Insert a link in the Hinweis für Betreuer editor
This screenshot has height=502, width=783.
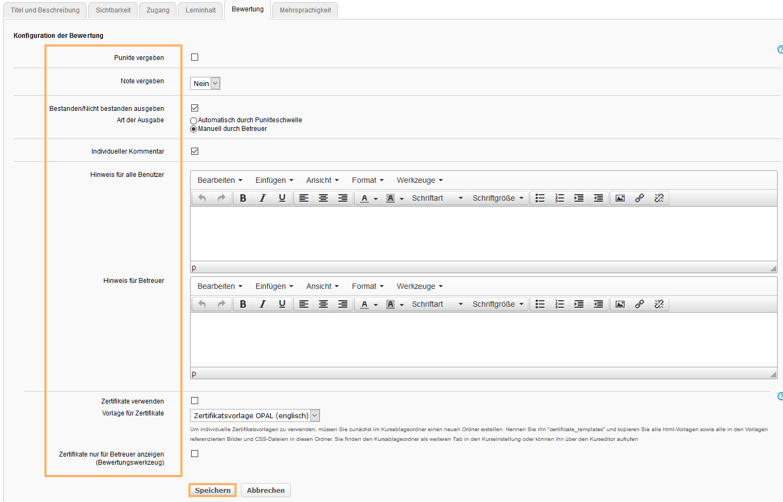640,304
